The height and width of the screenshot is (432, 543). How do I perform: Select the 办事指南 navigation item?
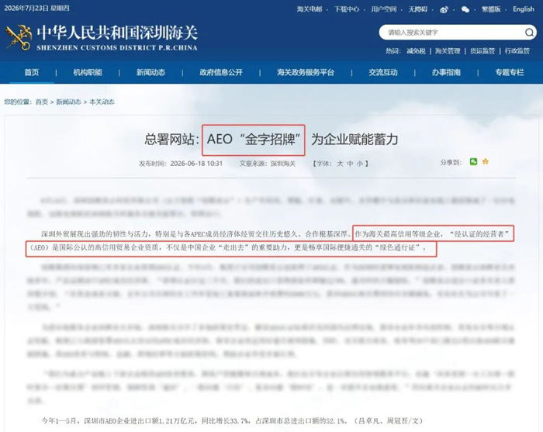pos(446,72)
